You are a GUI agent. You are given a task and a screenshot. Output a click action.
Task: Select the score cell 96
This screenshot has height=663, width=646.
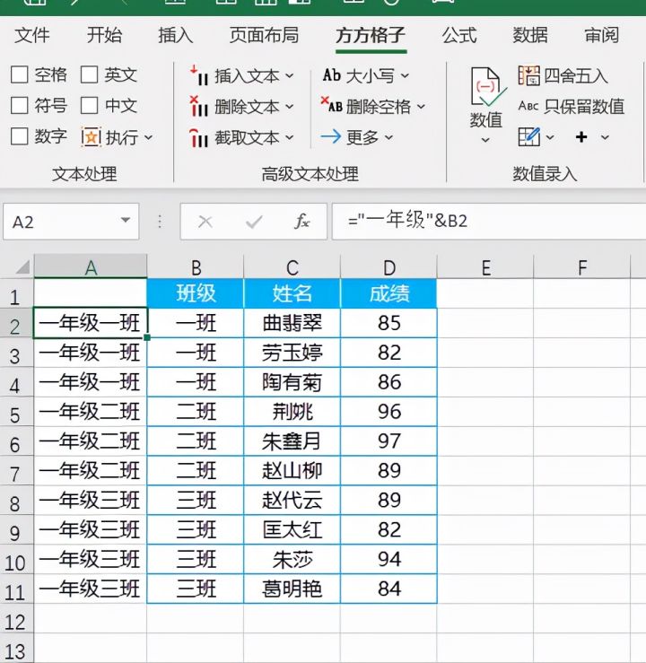389,412
